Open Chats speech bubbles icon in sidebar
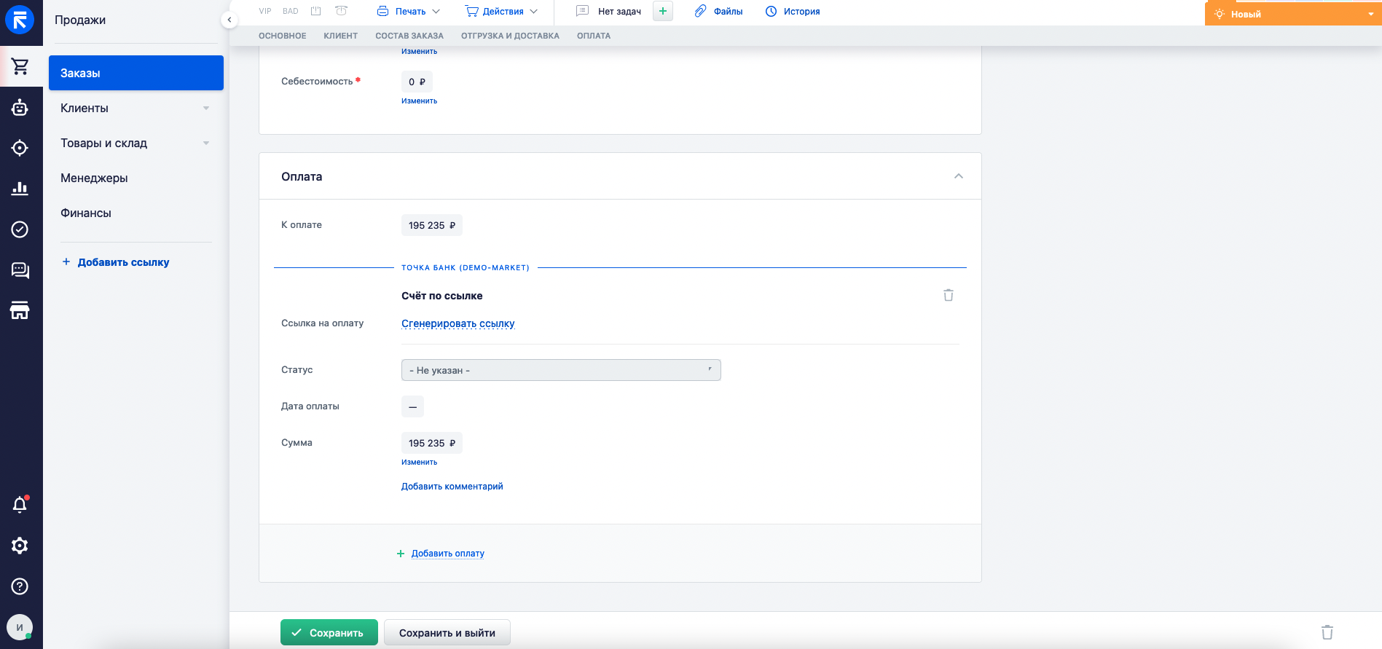This screenshot has height=649, width=1382. (20, 270)
